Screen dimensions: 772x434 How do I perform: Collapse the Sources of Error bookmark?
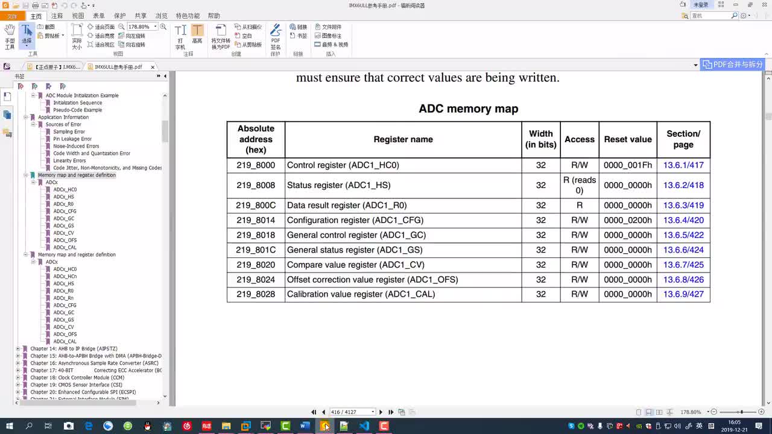34,124
